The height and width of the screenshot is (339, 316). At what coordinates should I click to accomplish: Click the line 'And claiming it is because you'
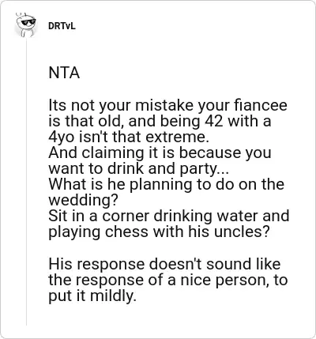[160, 153]
